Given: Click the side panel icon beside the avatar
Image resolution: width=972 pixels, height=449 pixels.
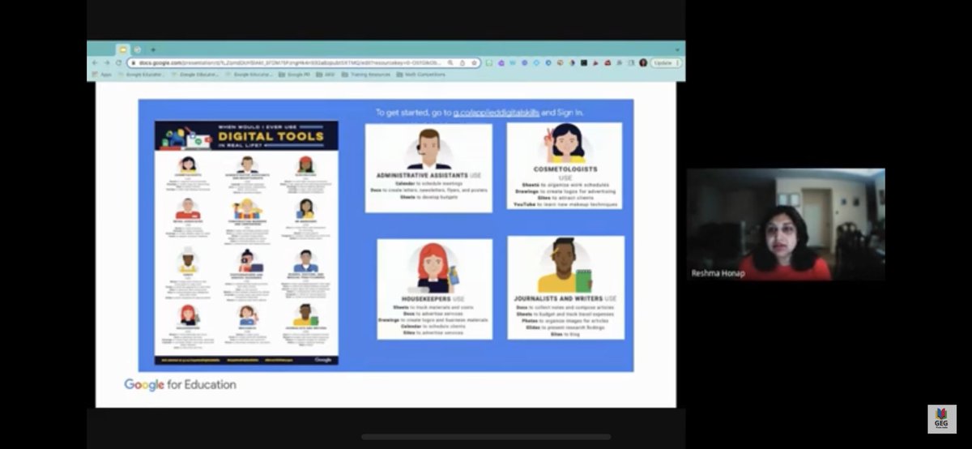Looking at the screenshot, I should coord(631,62).
